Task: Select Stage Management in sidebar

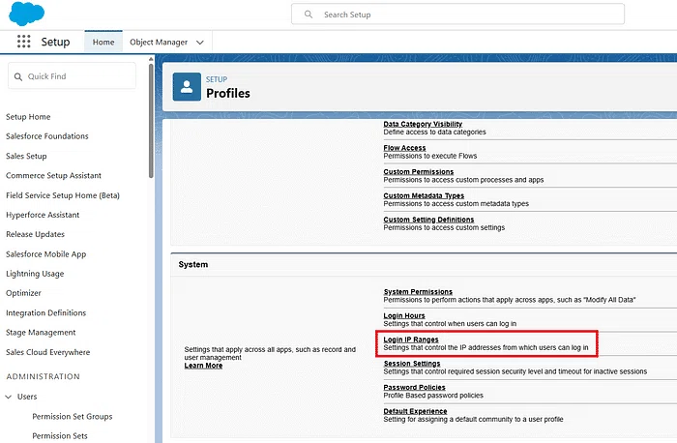Action: [41, 332]
